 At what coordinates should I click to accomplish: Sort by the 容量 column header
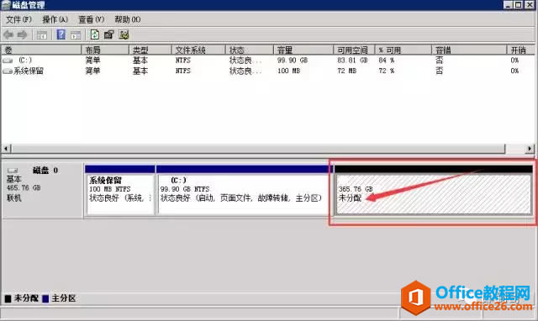point(303,50)
